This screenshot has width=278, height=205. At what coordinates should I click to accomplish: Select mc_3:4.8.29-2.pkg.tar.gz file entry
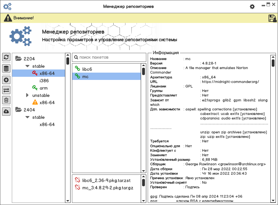[108, 188]
